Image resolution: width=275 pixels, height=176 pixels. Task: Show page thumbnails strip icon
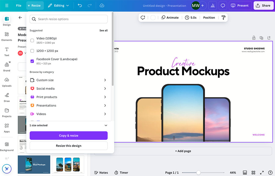point(245,173)
